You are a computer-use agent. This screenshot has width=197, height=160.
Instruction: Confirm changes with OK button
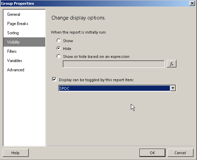[x=152, y=153]
